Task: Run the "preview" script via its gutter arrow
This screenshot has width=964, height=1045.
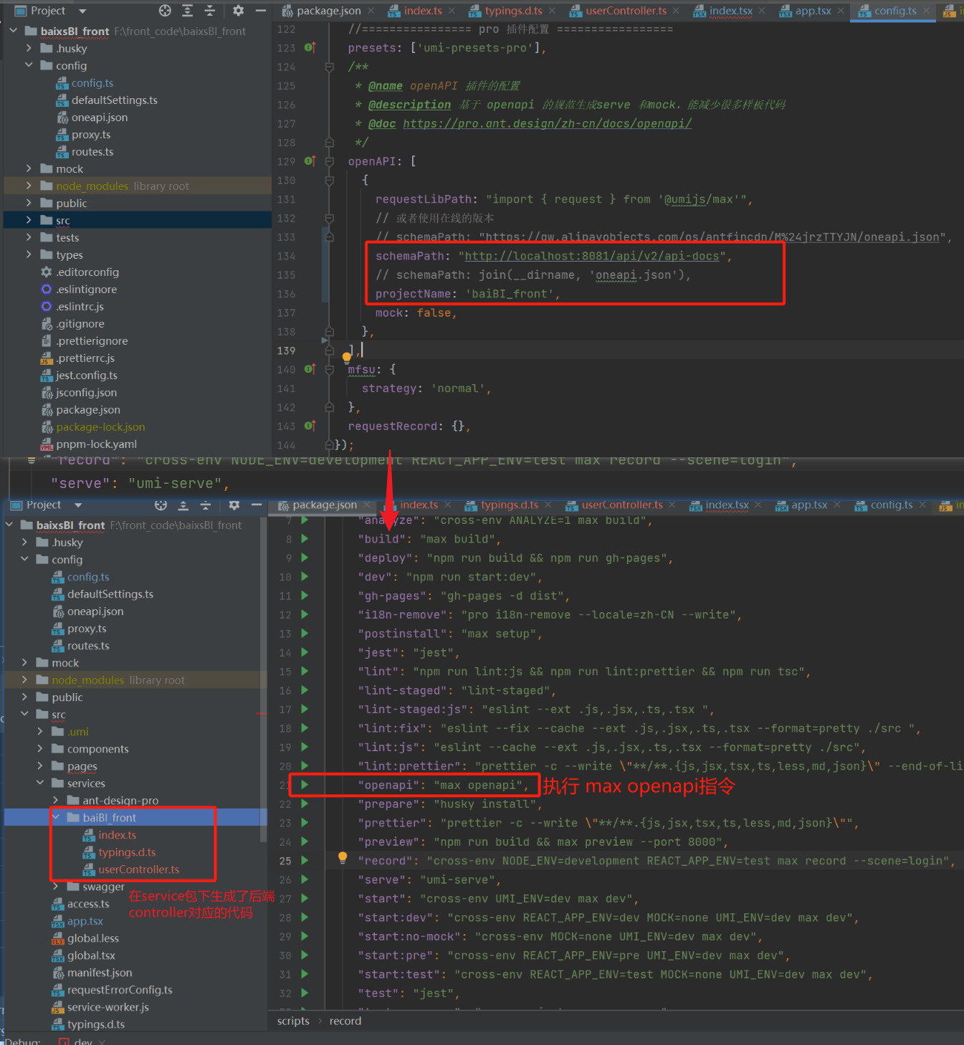Action: click(305, 841)
